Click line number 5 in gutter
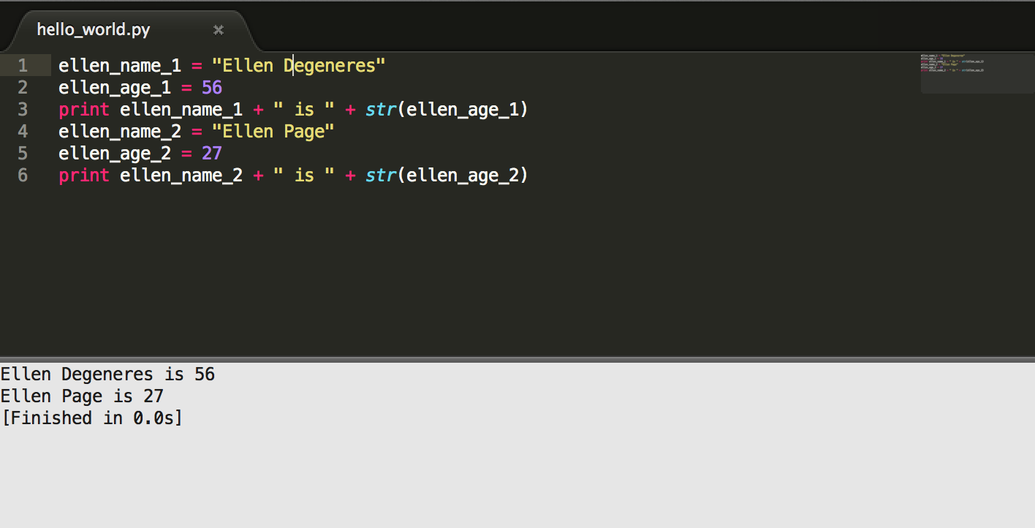The width and height of the screenshot is (1035, 528). [x=23, y=154]
